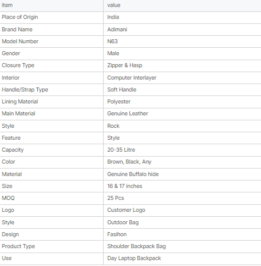Select the 'Day Laptop Backpack' use value
The image size is (261, 266).
click(x=134, y=259)
